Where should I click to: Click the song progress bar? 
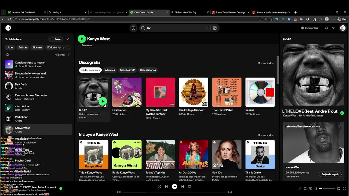[174, 192]
